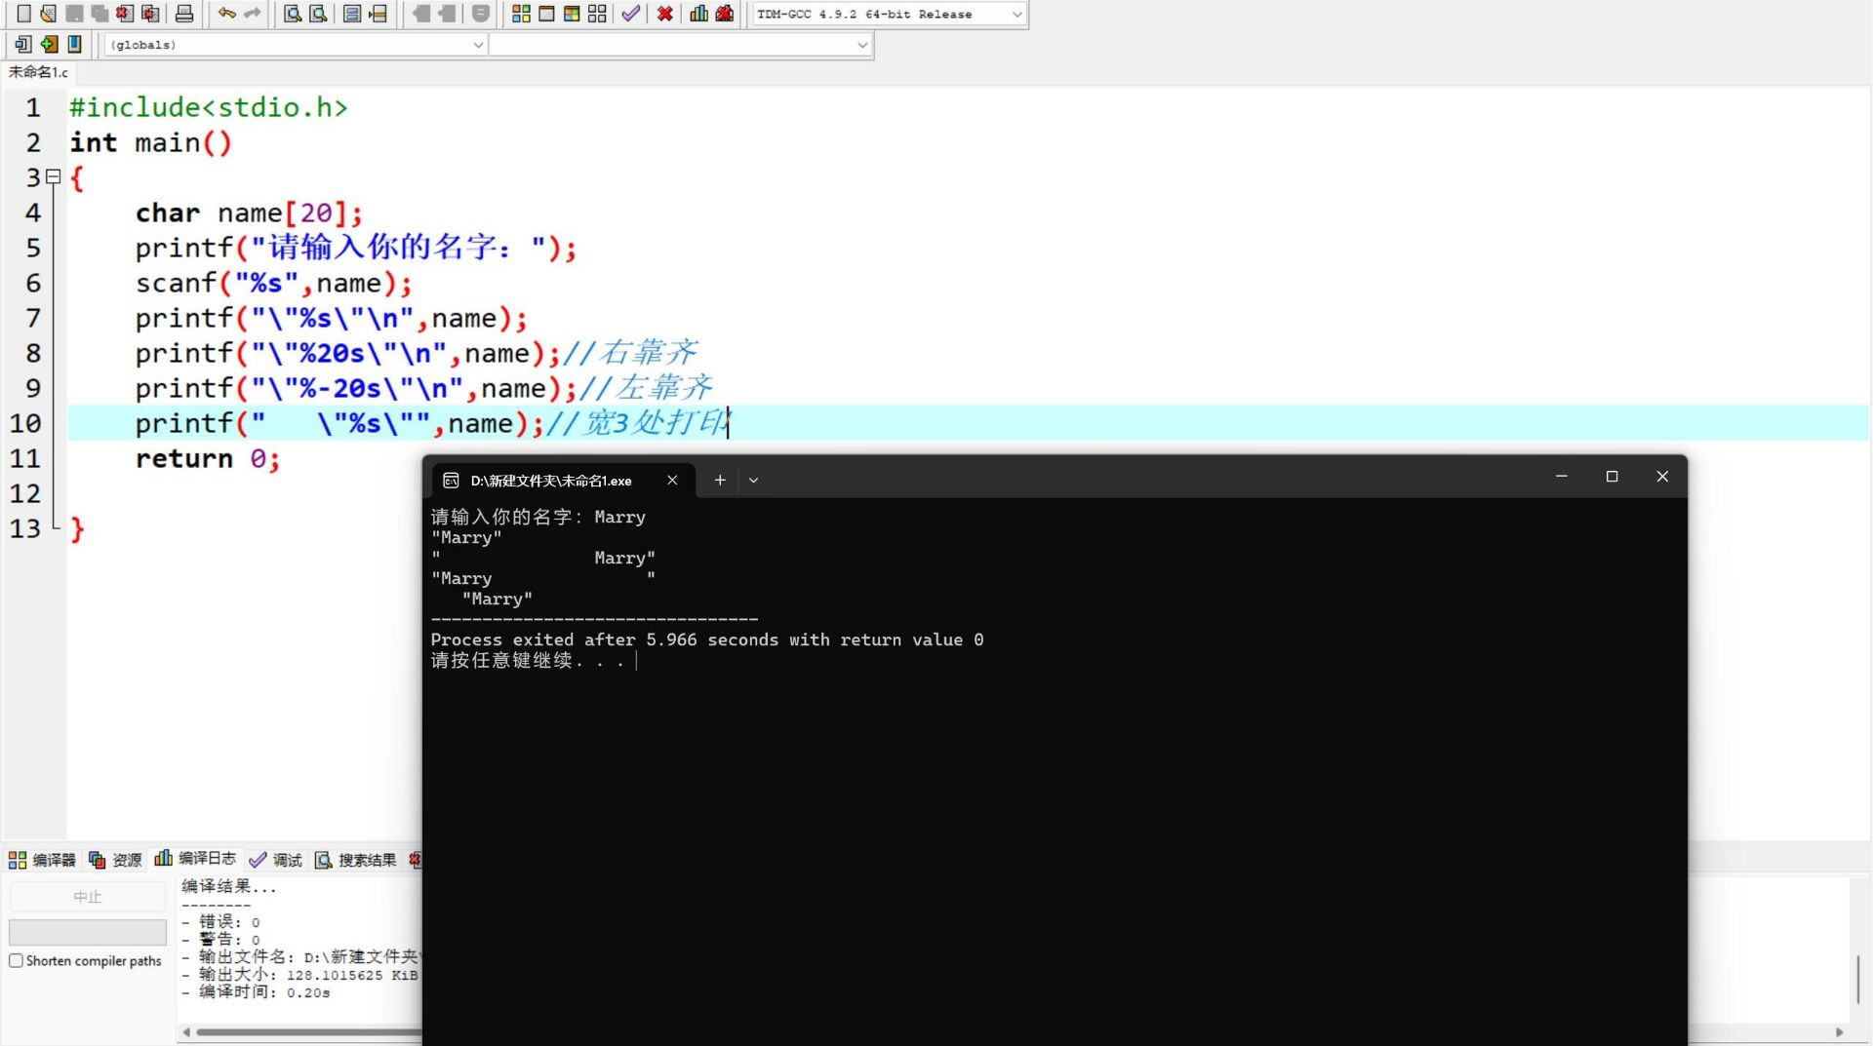
Task: Click the green Toggle Bookmark icon
Action: tap(49, 44)
